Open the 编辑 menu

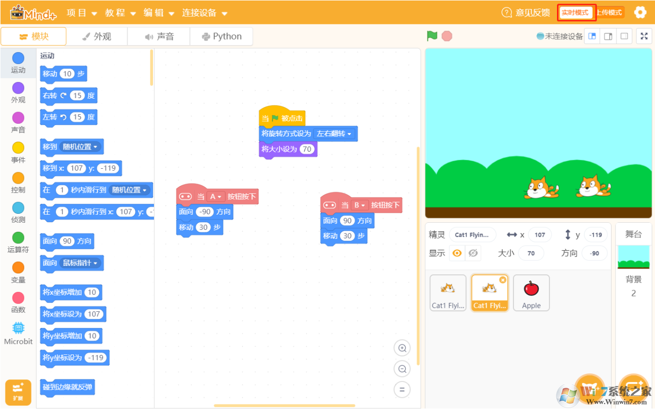158,13
